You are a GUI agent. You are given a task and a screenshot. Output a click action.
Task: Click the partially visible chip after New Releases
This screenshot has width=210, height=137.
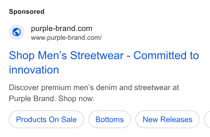[x=207, y=119]
